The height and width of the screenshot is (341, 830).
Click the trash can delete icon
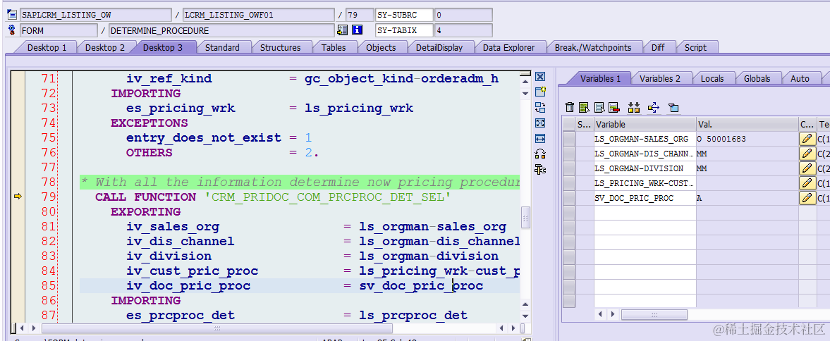[x=570, y=108]
